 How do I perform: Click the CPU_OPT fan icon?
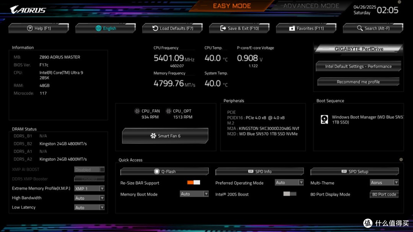pyautogui.click(x=169, y=111)
